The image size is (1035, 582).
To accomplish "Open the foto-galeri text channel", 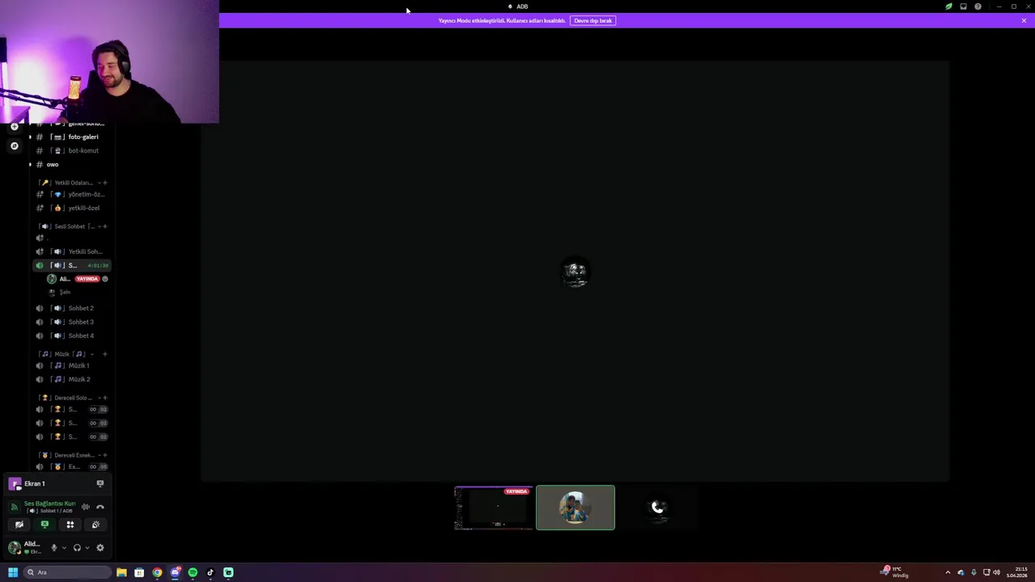I will click(71, 137).
